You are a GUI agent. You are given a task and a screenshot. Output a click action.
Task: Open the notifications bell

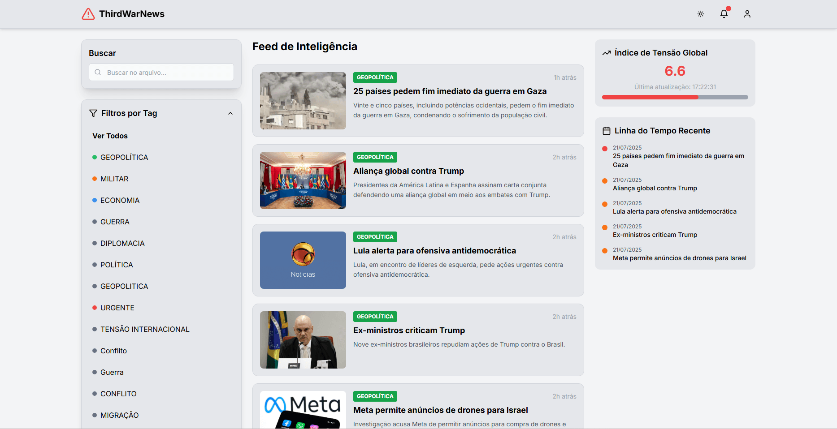724,14
